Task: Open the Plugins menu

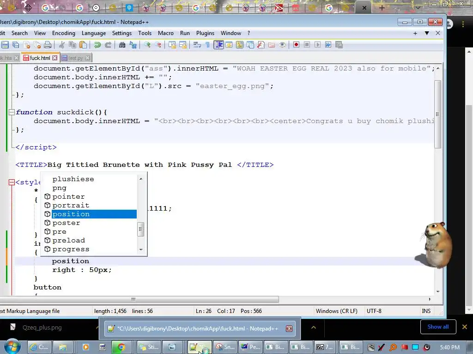Action: [205, 33]
